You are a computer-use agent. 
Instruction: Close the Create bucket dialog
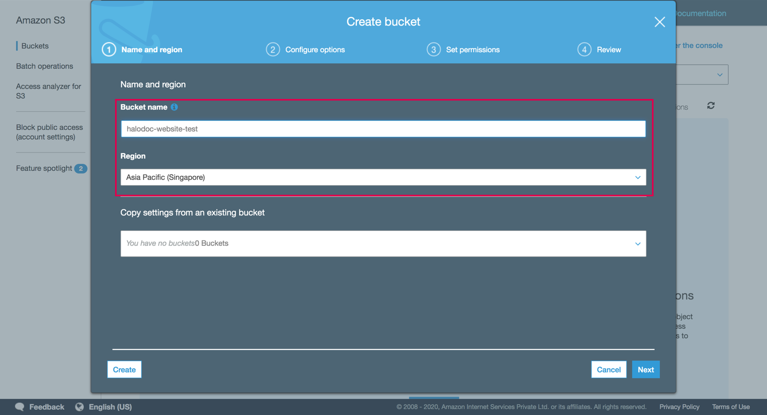(x=659, y=22)
